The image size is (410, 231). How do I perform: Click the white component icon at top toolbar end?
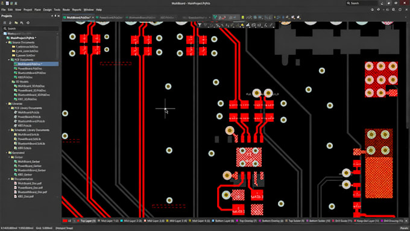click(x=298, y=17)
